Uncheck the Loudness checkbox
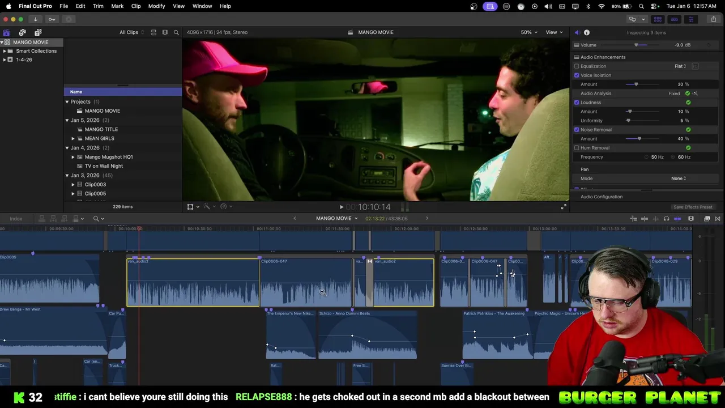This screenshot has width=725, height=408. coord(577,103)
